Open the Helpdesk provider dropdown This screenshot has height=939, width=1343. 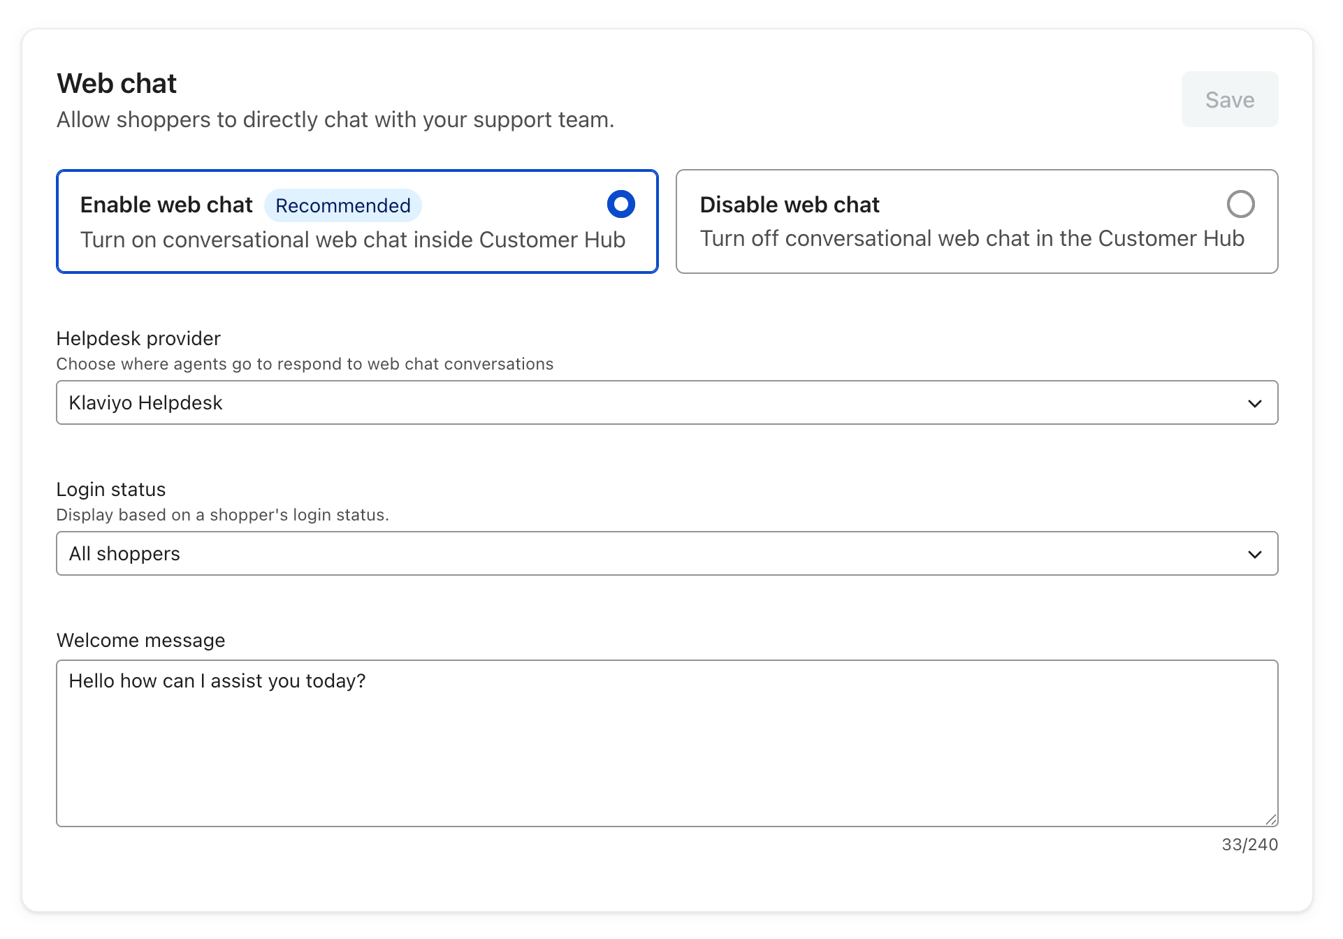click(666, 402)
